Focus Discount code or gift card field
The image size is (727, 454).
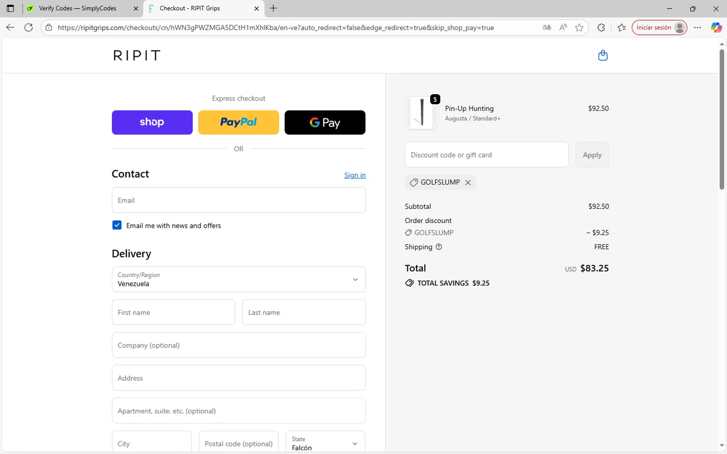[487, 155]
